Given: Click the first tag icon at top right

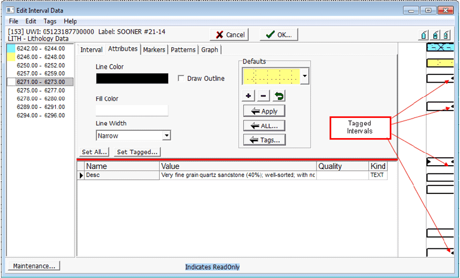Looking at the screenshot, I should click(424, 35).
